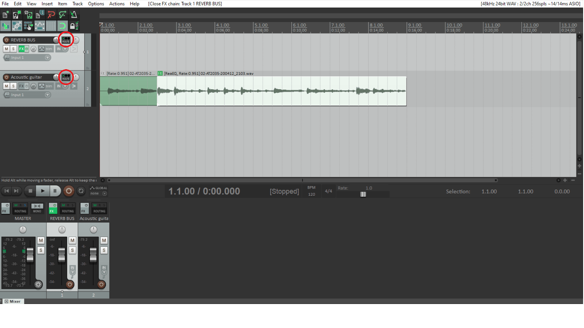
Task: Open the GLOBAL automation mode dropdown
Action: click(x=104, y=193)
